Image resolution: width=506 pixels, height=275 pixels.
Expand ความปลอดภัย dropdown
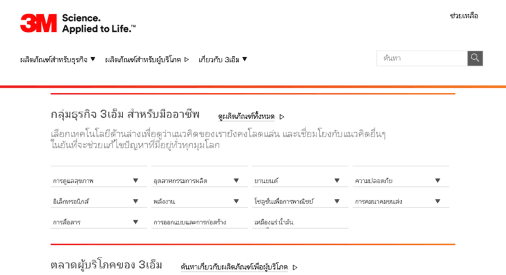coord(401,181)
